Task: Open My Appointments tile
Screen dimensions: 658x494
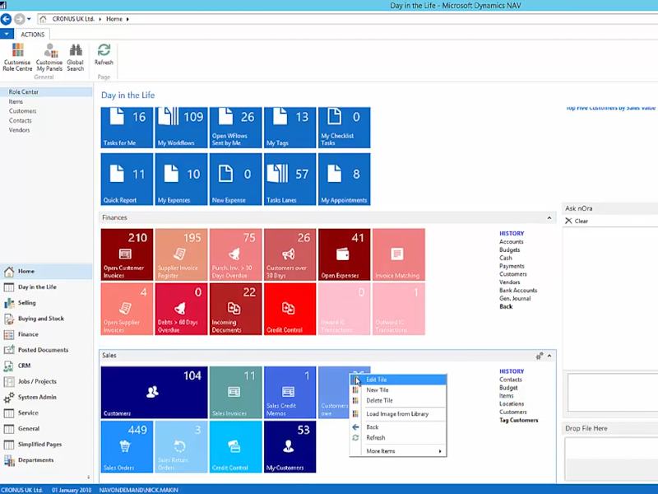Action: [x=345, y=179]
